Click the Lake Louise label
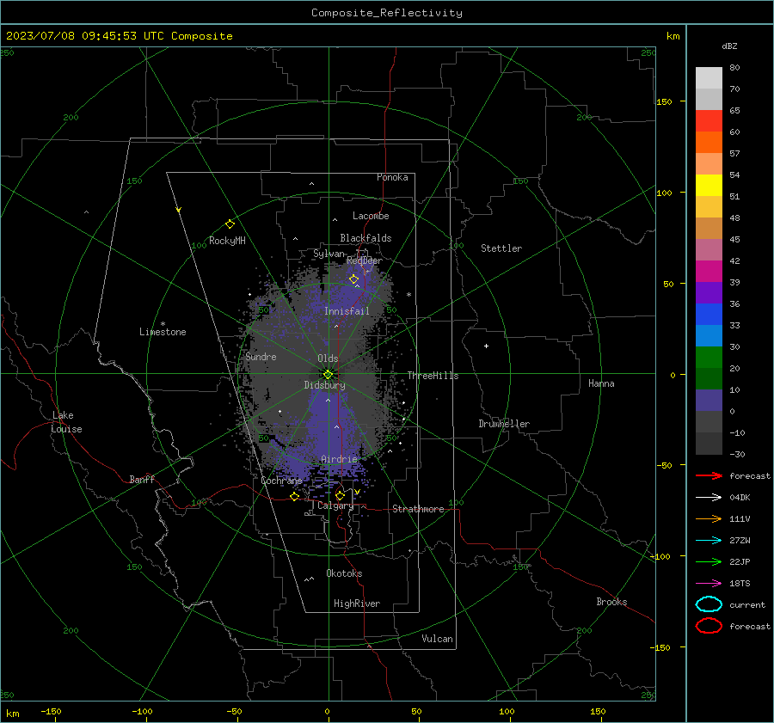 click(x=66, y=422)
